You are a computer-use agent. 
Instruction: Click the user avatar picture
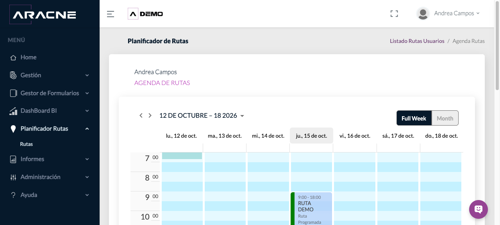[x=423, y=14]
